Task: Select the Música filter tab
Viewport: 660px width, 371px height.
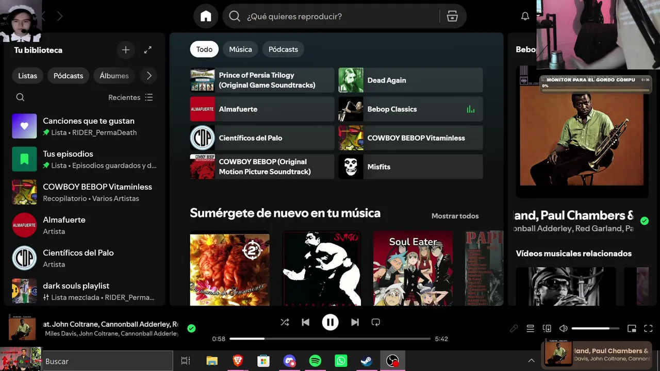Action: click(x=240, y=49)
